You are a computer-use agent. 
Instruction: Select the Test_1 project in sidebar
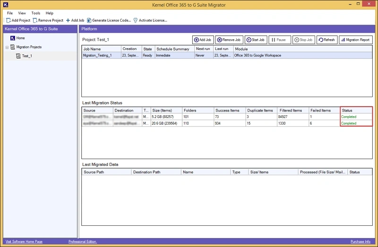coord(26,56)
